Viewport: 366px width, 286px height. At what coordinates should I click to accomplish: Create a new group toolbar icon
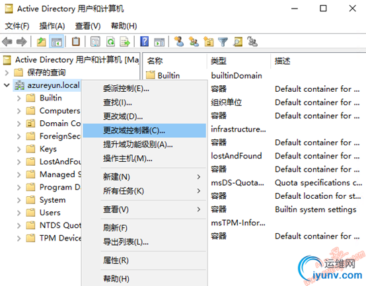[x=194, y=42]
